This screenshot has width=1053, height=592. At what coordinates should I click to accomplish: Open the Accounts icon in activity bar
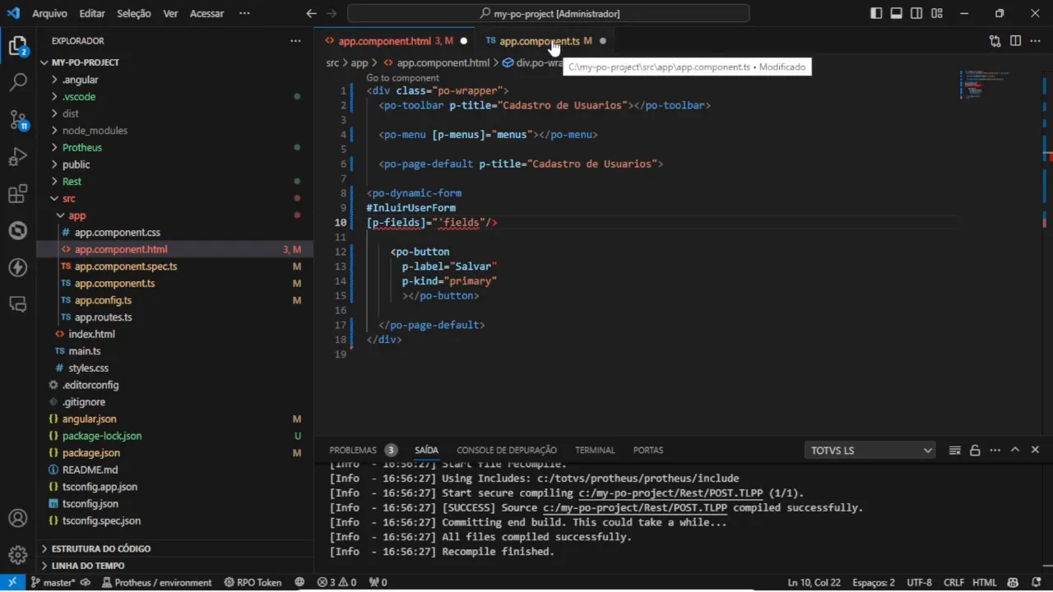pyautogui.click(x=18, y=519)
